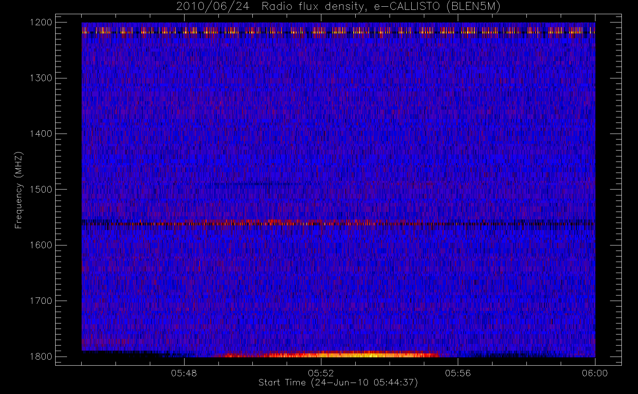Click the 1400 frequency tick label
This screenshot has height=394, width=638.
click(x=41, y=134)
